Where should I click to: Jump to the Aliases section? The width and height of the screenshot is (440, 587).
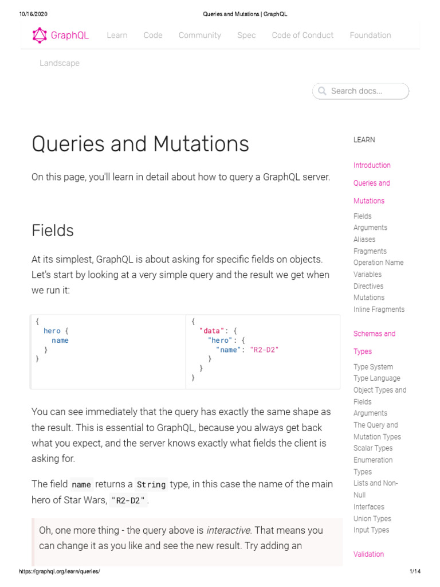point(364,240)
